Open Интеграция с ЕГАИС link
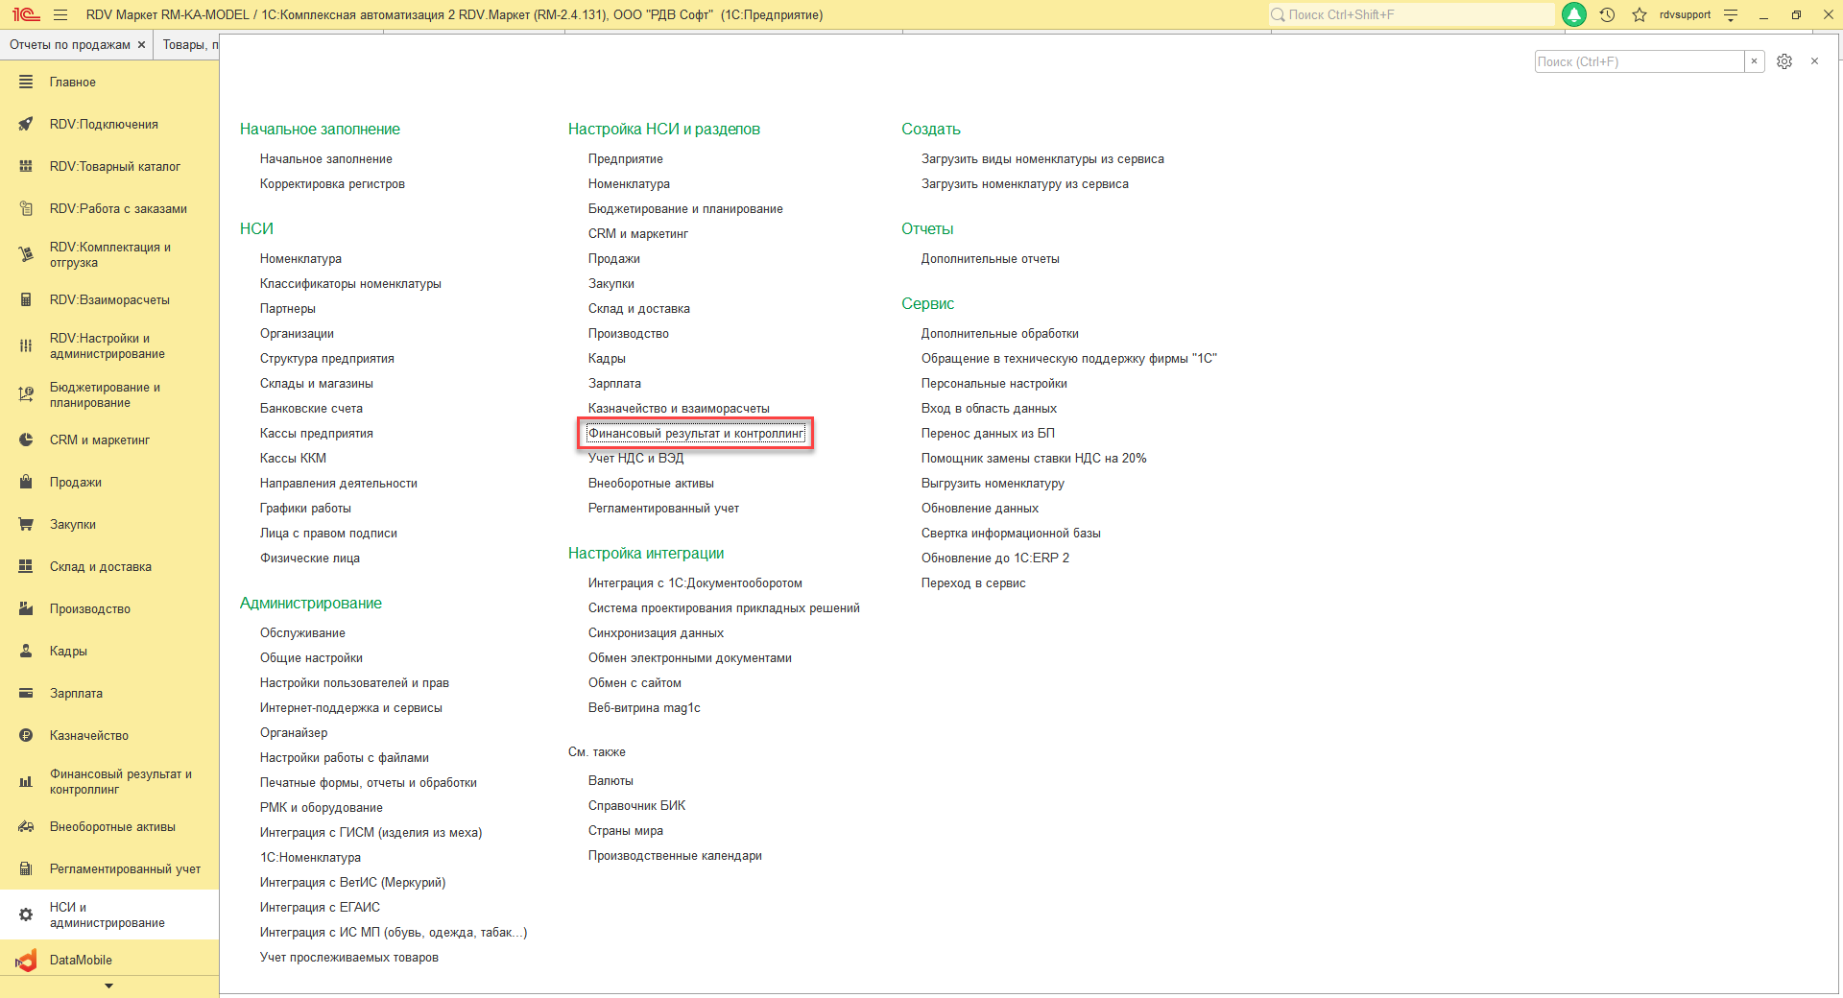 (320, 908)
